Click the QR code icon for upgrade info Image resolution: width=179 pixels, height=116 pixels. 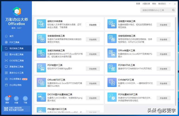6,109
